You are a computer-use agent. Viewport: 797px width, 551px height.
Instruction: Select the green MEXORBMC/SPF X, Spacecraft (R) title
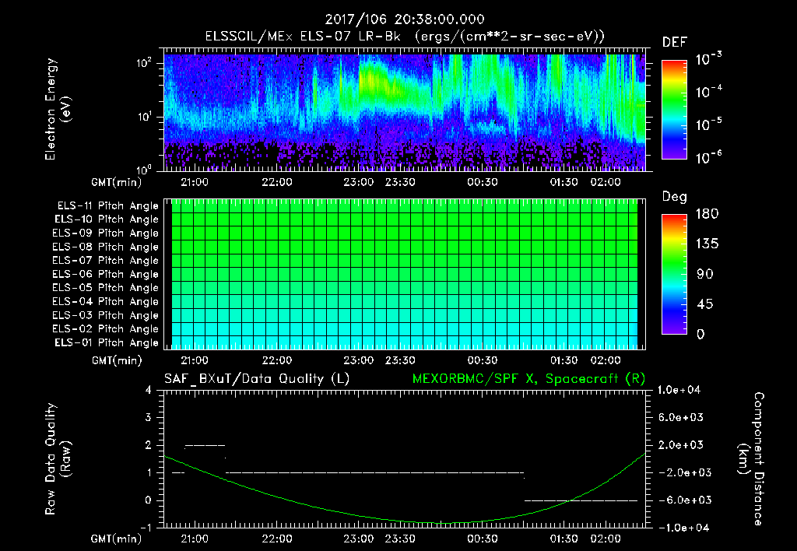[x=528, y=379]
